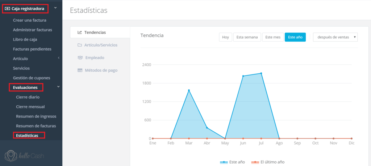Select Facturas pendientes
This screenshot has width=371, height=166.
tap(32, 49)
